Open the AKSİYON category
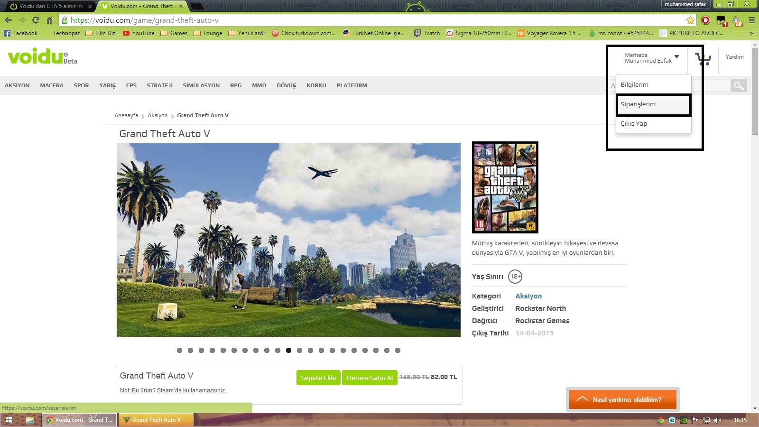Screen dimensions: 759x427 tap(17, 85)
